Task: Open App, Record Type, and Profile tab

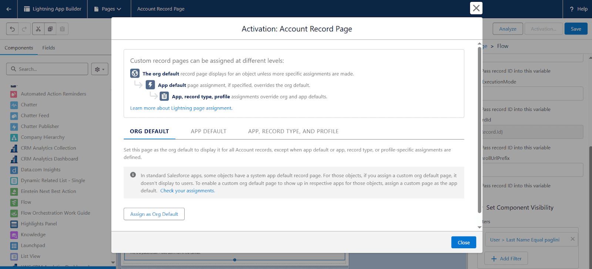Action: pyautogui.click(x=293, y=131)
